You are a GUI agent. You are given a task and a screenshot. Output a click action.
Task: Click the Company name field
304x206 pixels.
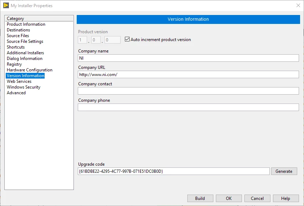point(188,58)
